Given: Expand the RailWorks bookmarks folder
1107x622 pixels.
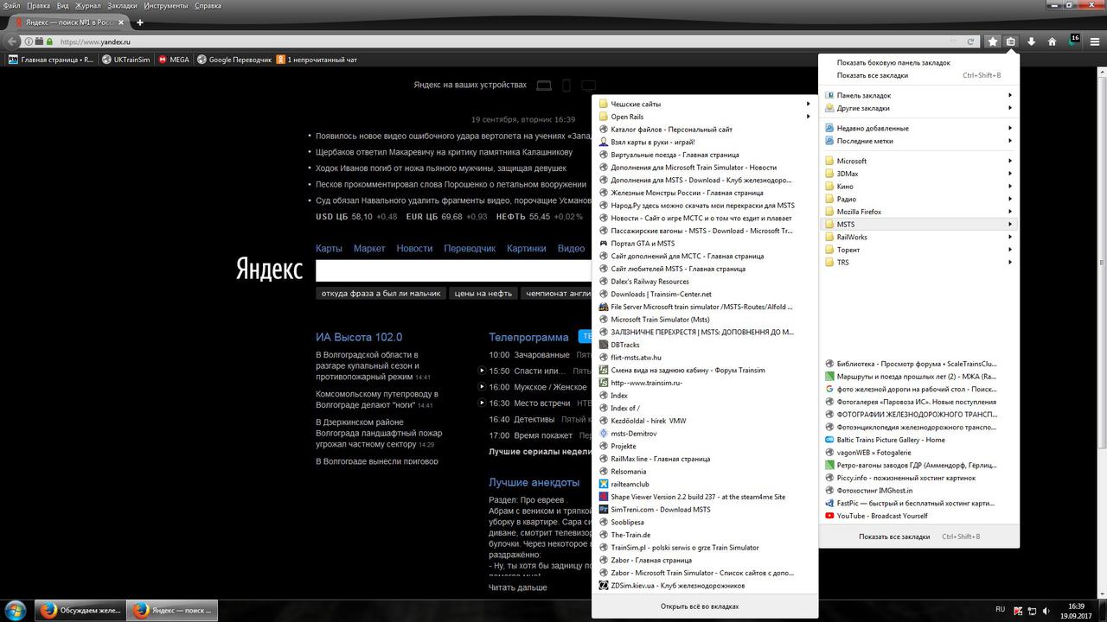Looking at the screenshot, I should [x=852, y=237].
